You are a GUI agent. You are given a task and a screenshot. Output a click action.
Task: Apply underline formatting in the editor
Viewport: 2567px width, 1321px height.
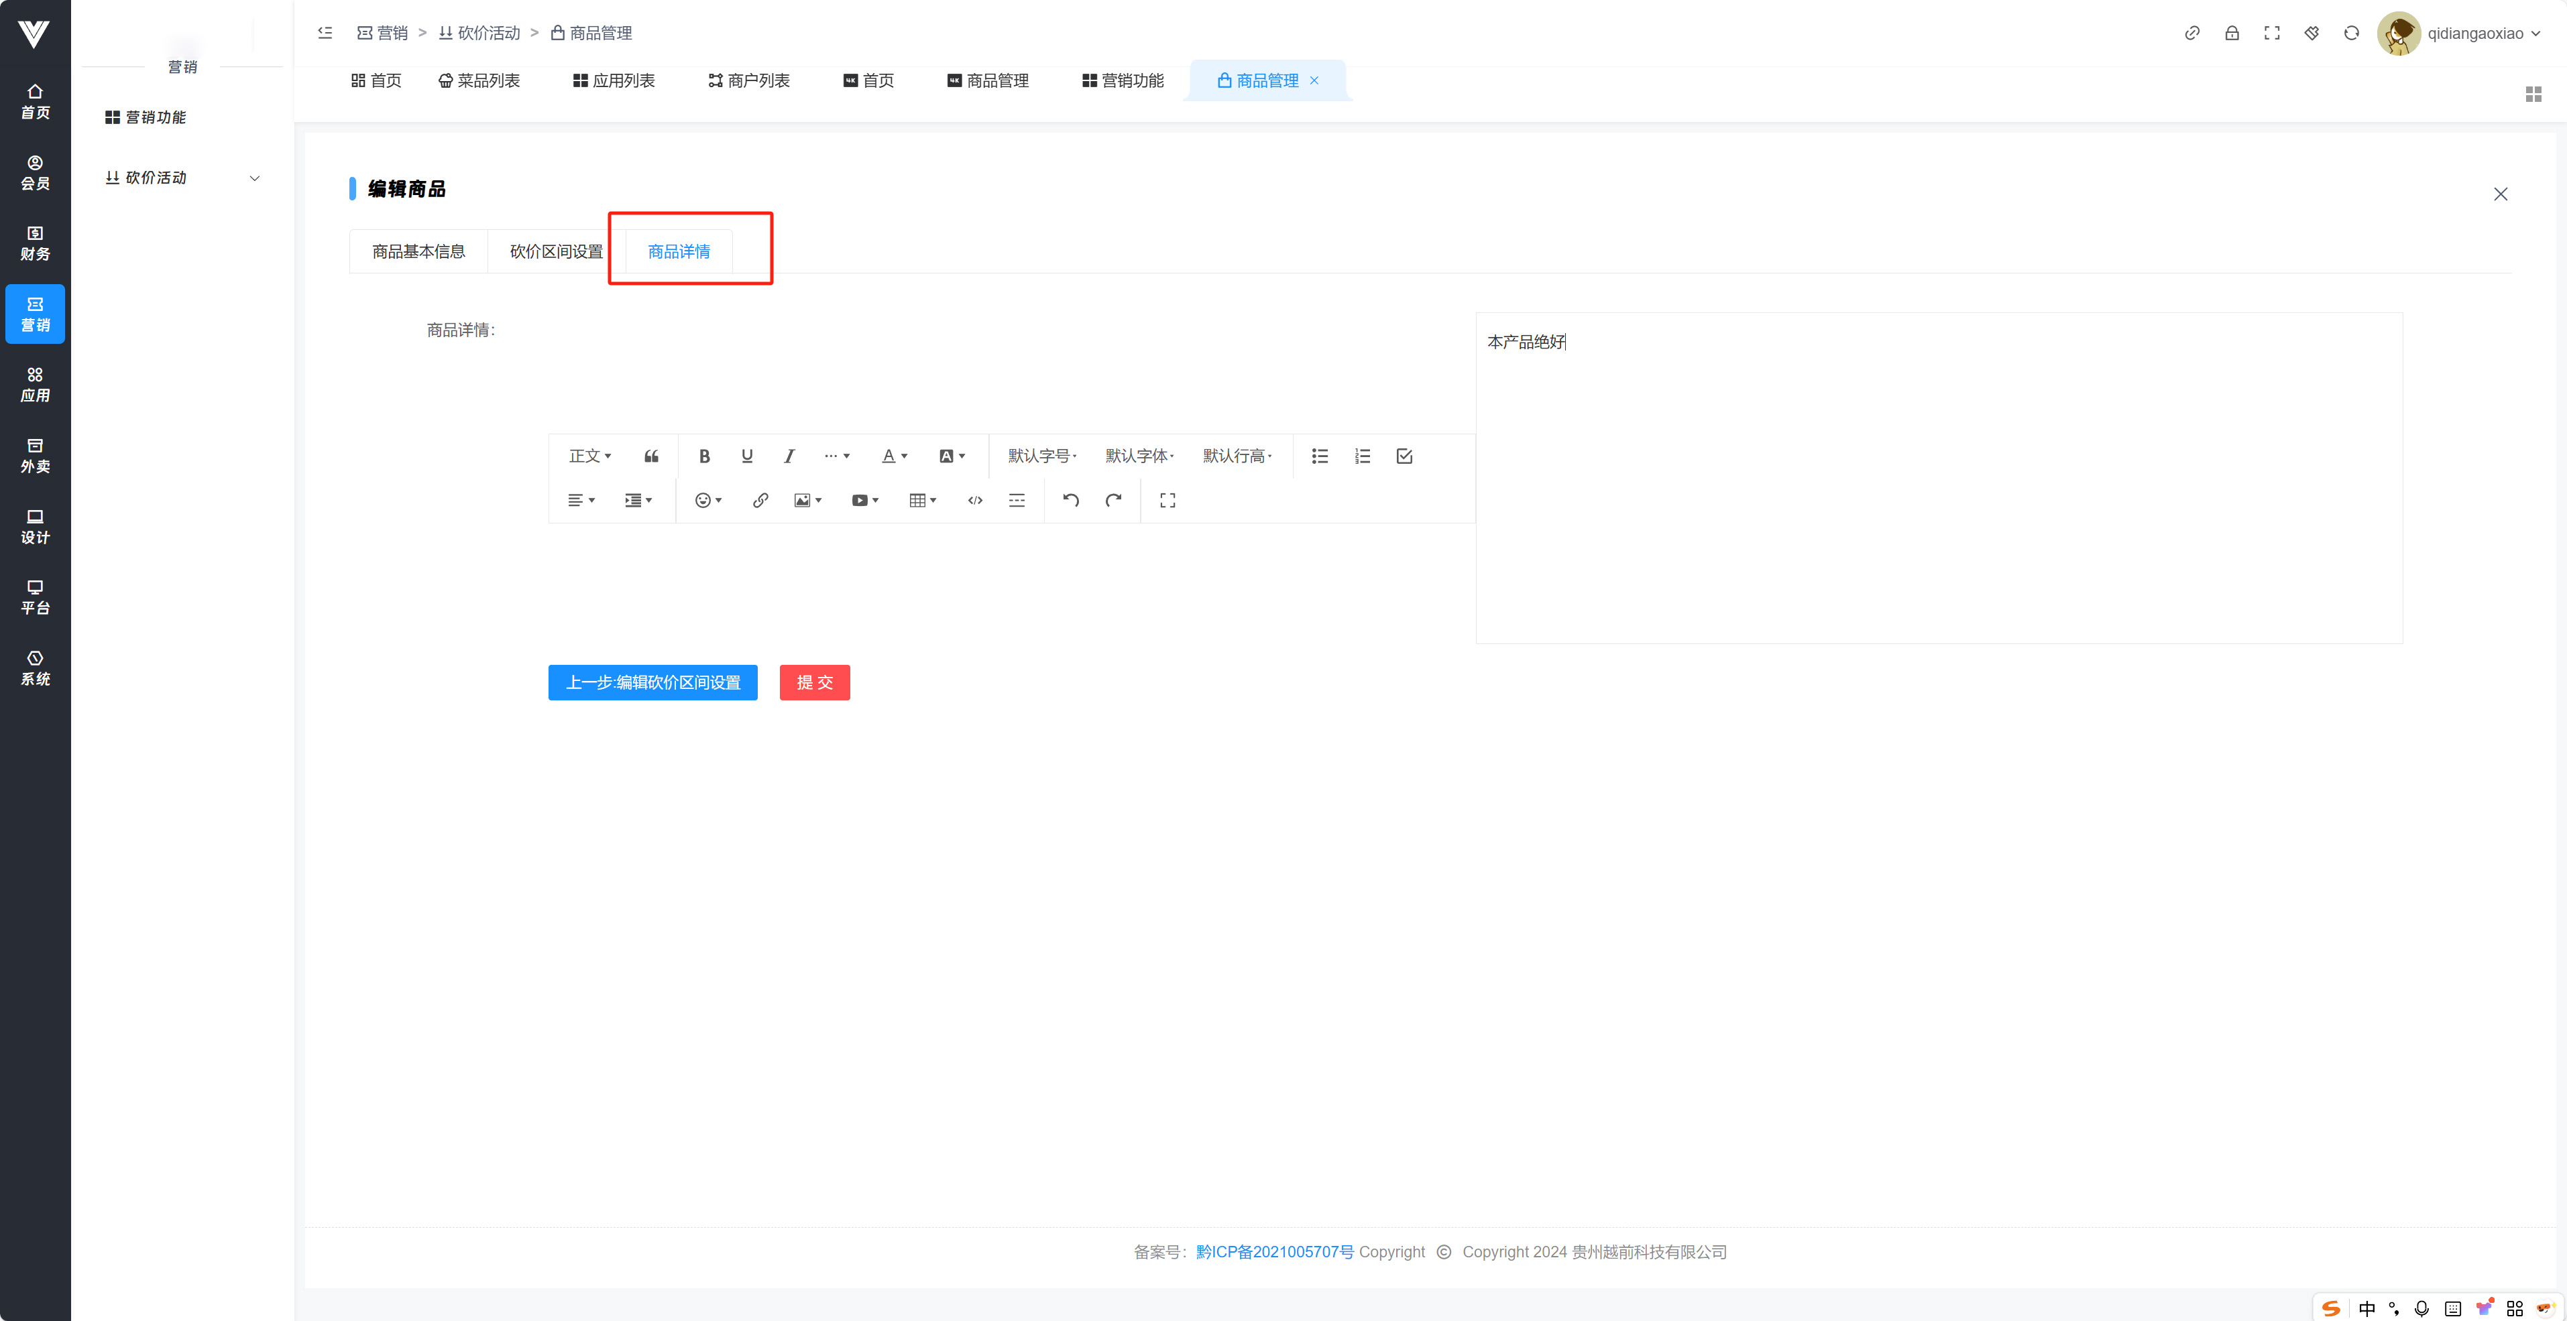[x=746, y=456]
